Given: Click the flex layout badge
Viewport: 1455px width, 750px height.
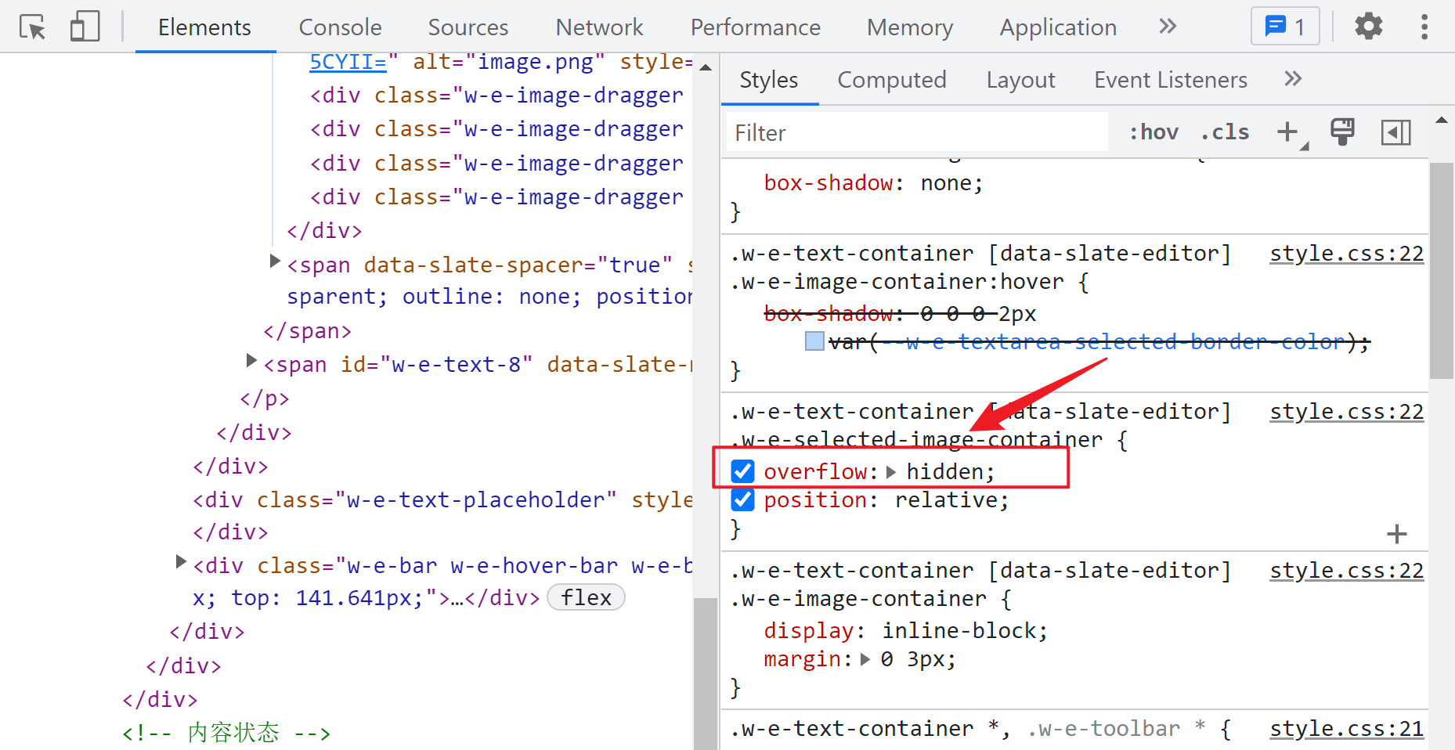Looking at the screenshot, I should (586, 597).
